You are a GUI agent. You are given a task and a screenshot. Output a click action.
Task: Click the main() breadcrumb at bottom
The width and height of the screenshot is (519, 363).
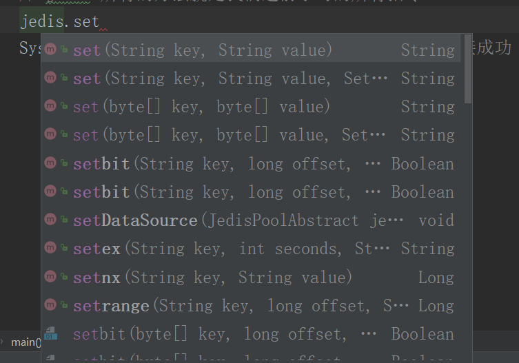[x=25, y=342]
